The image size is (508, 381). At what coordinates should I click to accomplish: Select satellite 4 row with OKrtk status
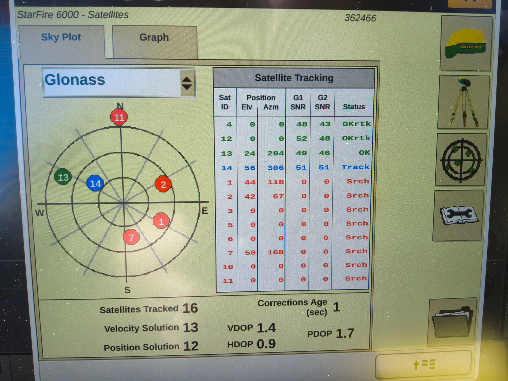(x=294, y=124)
